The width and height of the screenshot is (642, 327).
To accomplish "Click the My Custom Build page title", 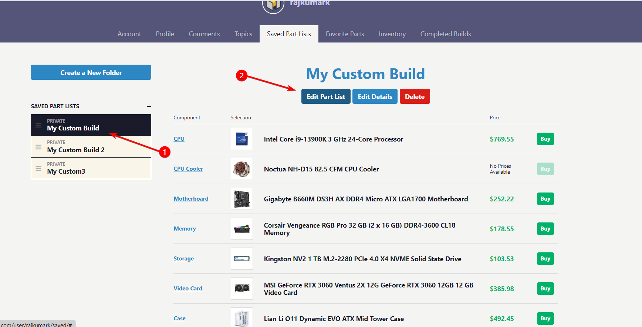I will (365, 74).
